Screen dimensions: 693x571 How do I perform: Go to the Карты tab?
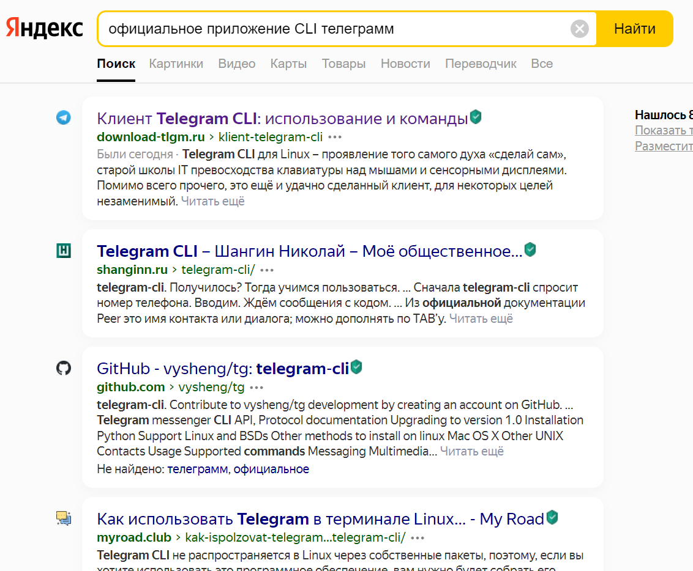(288, 64)
